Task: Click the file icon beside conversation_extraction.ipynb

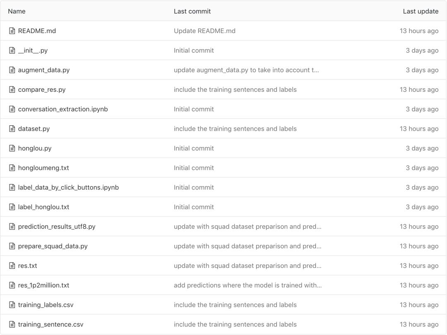Action: pos(12,109)
